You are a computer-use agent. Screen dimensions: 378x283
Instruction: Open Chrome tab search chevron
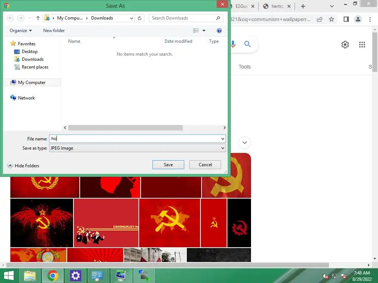click(332, 6)
